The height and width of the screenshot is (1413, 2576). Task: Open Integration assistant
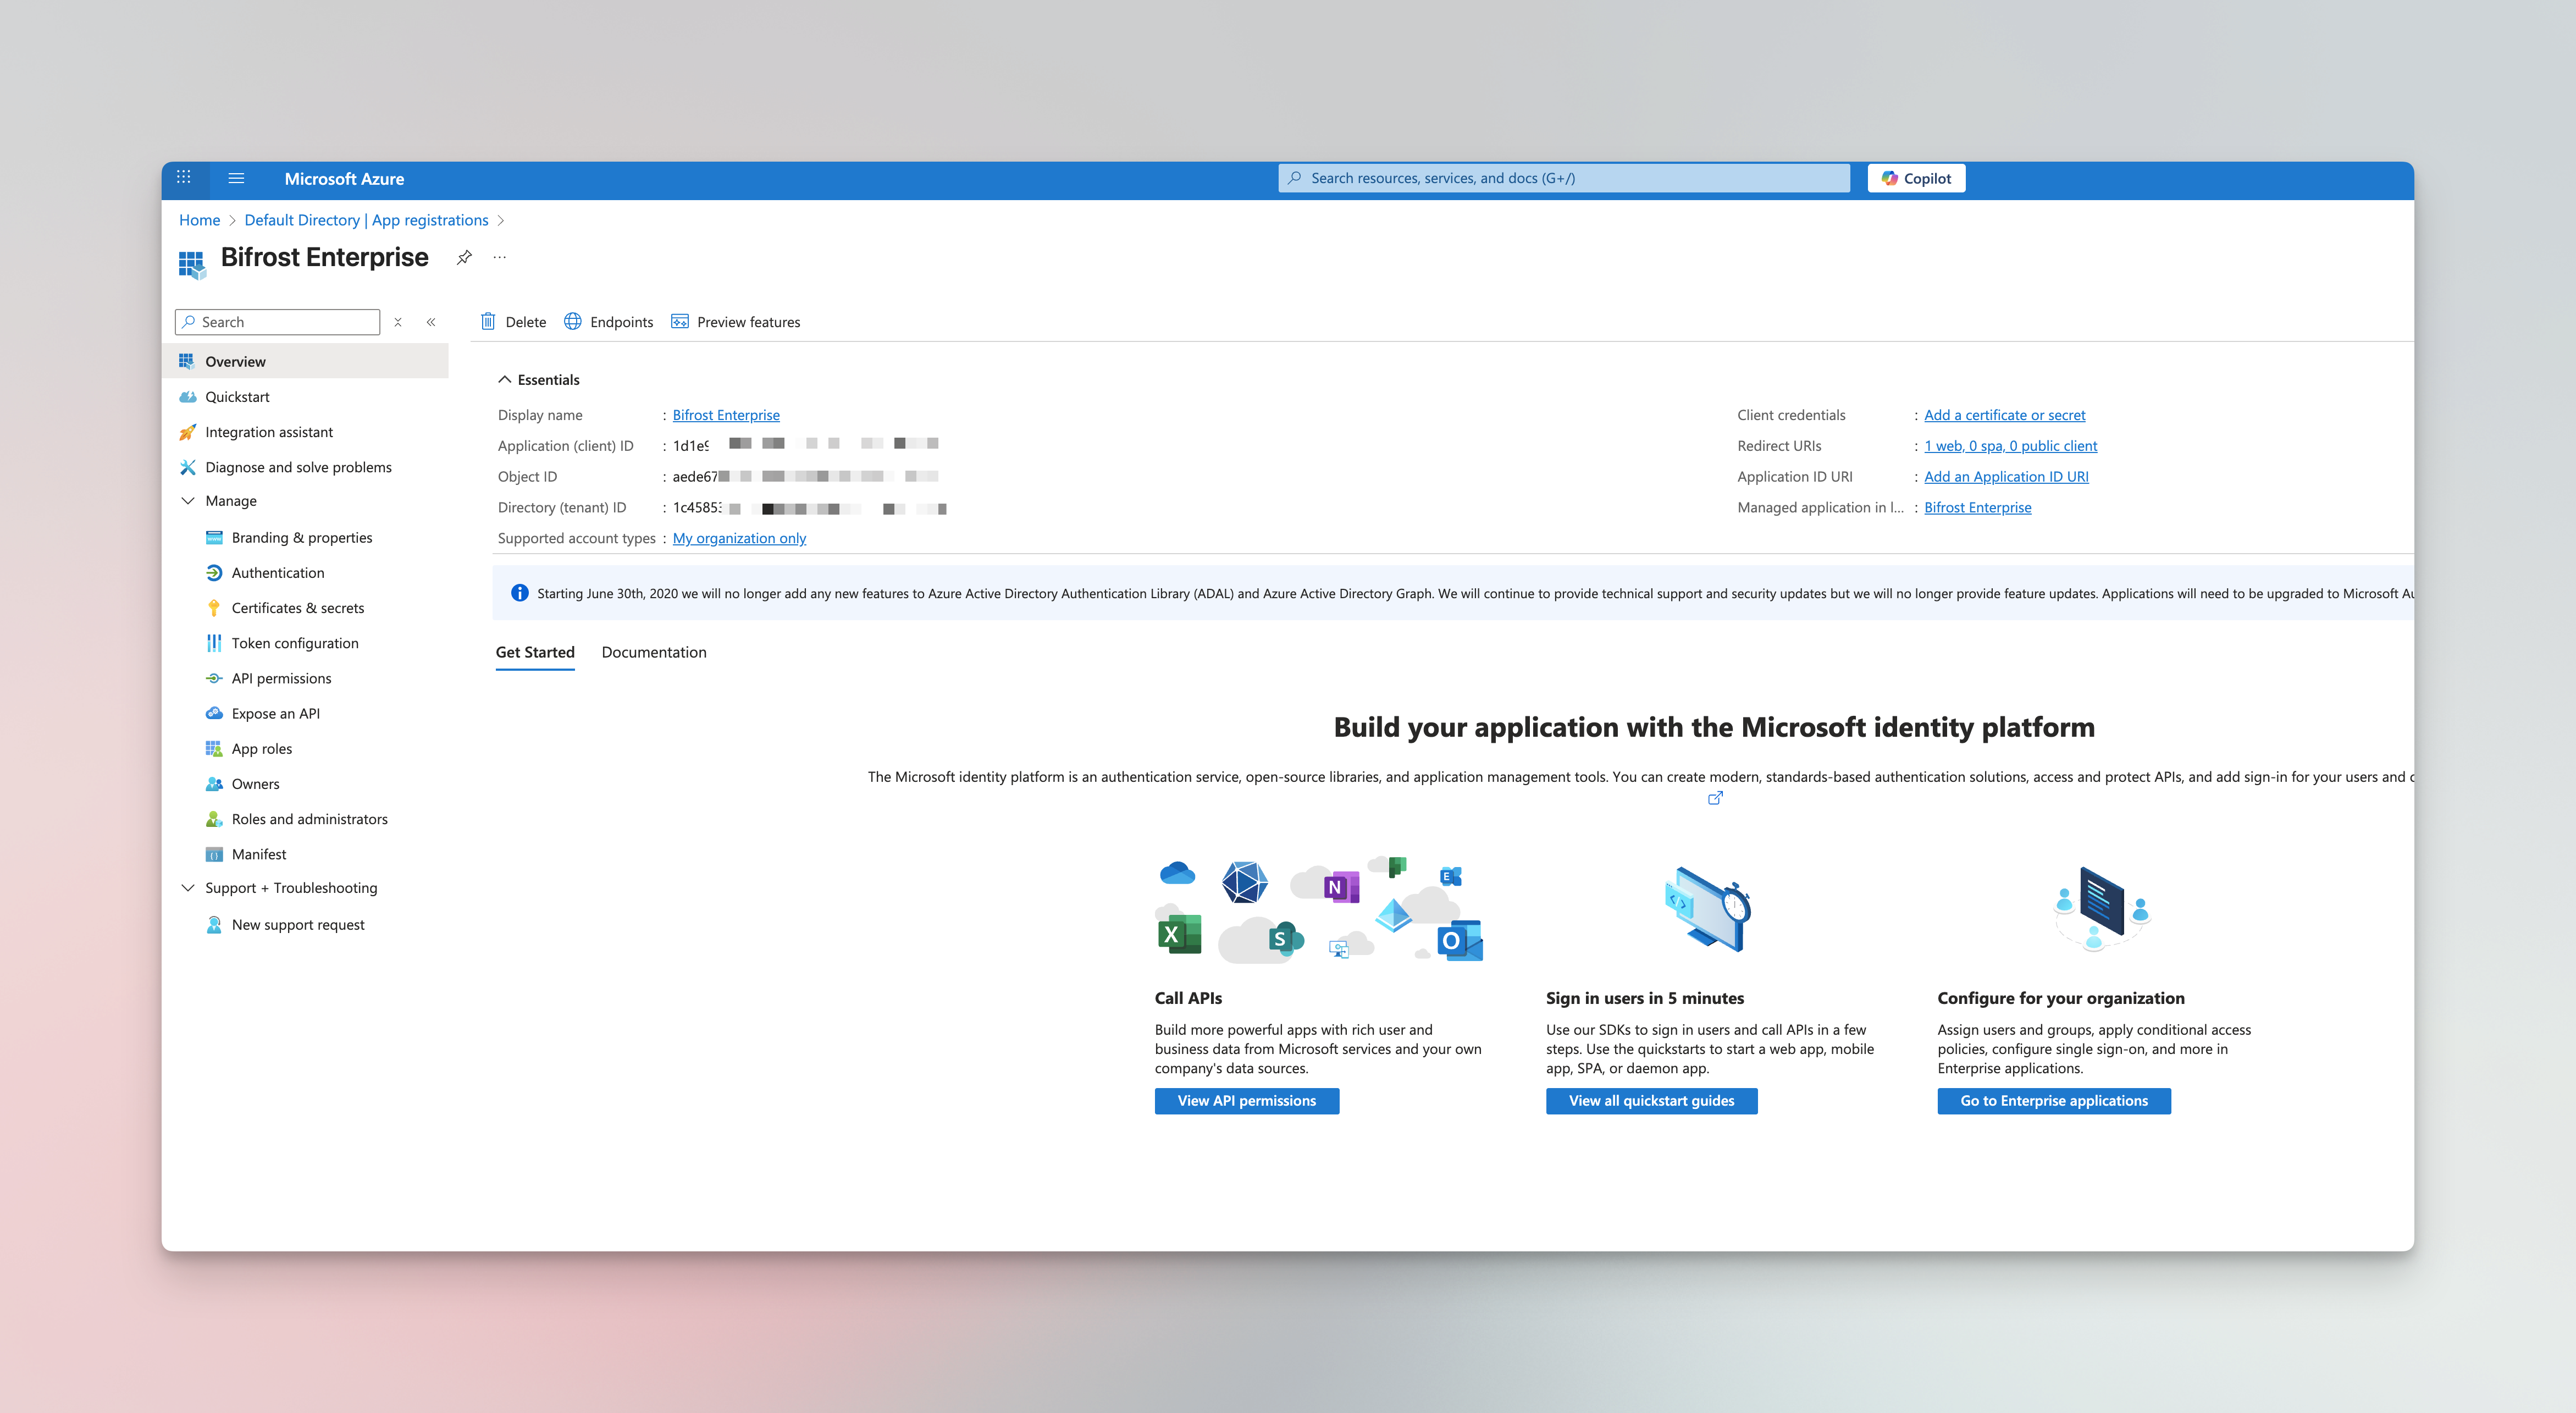point(305,432)
